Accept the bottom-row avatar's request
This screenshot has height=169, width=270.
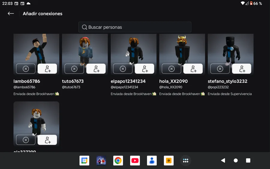click(47, 140)
